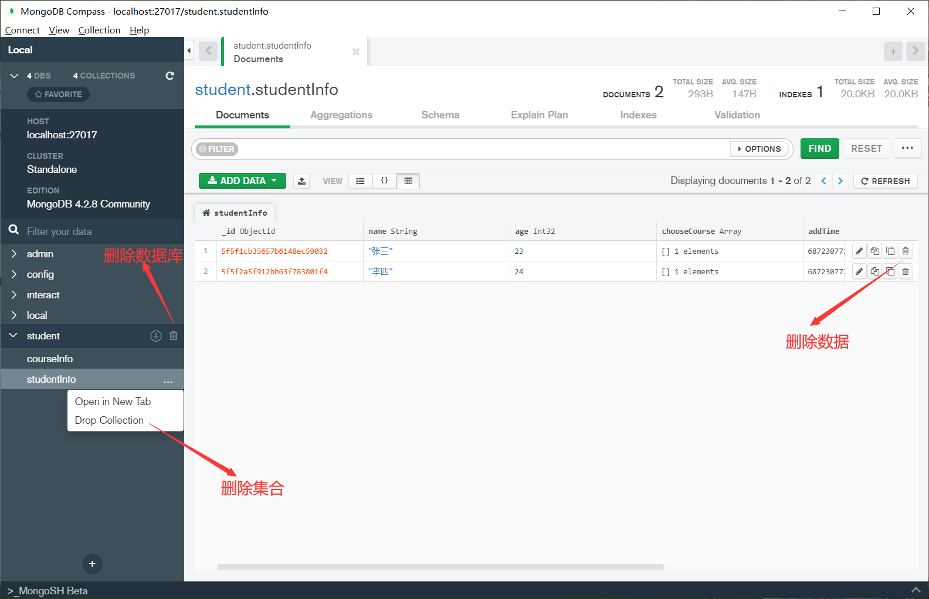Expand the interact database
Viewport: 929px width, 599px height.
tap(14, 295)
